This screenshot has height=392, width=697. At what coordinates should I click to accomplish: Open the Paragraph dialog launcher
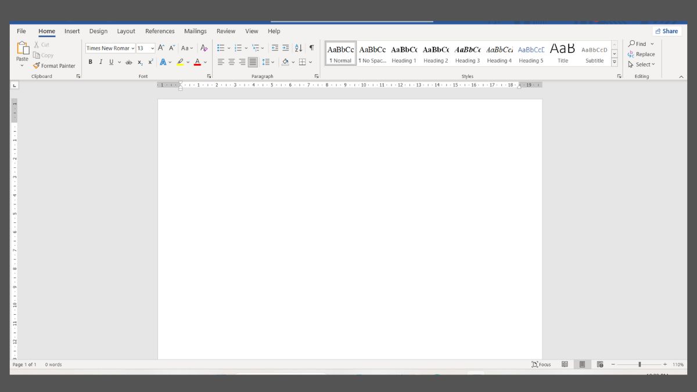pyautogui.click(x=317, y=76)
